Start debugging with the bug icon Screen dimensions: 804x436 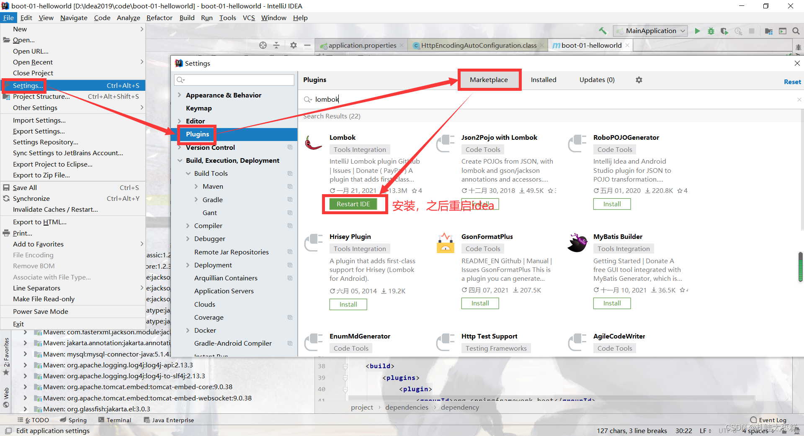(x=711, y=31)
